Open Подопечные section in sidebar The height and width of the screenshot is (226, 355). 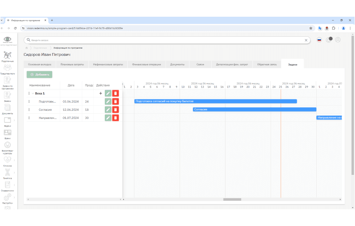(x=8, y=57)
